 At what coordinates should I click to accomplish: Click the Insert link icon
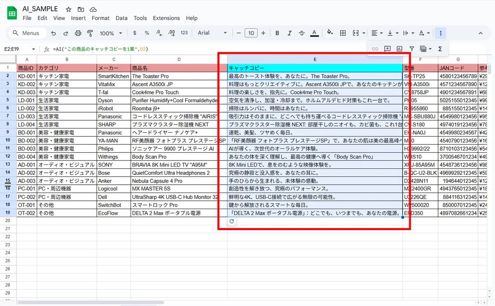tap(375, 49)
